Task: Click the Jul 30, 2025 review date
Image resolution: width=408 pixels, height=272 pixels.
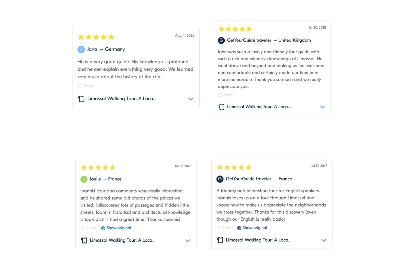Action: [x=317, y=28]
